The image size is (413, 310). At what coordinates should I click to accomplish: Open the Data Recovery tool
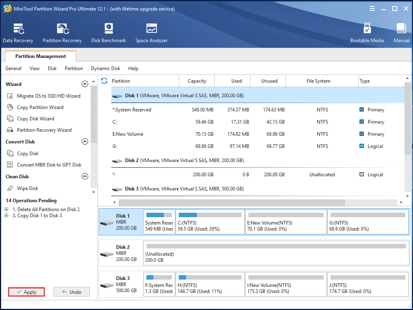(x=18, y=32)
